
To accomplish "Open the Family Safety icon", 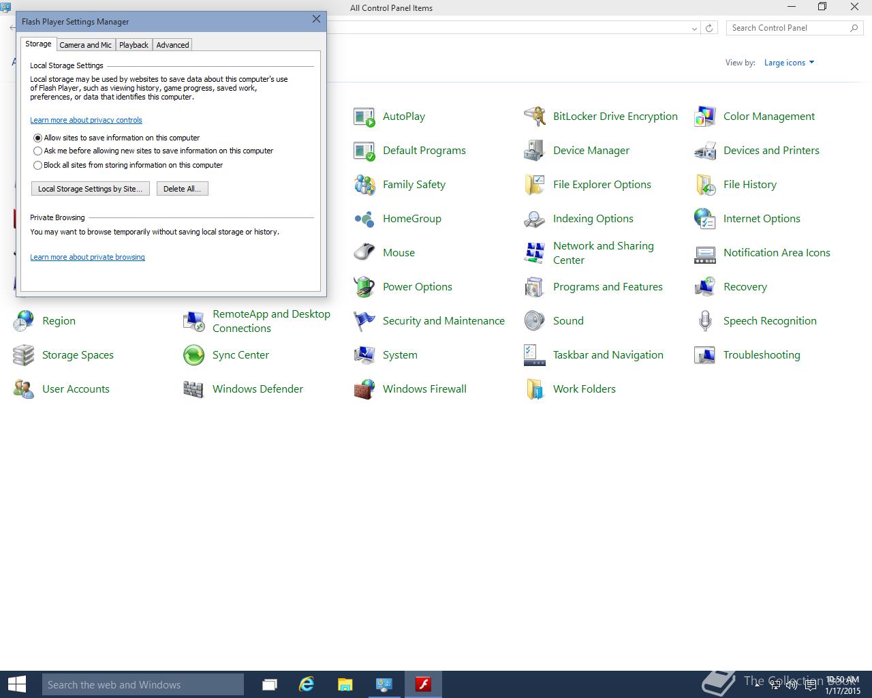I will (x=364, y=185).
